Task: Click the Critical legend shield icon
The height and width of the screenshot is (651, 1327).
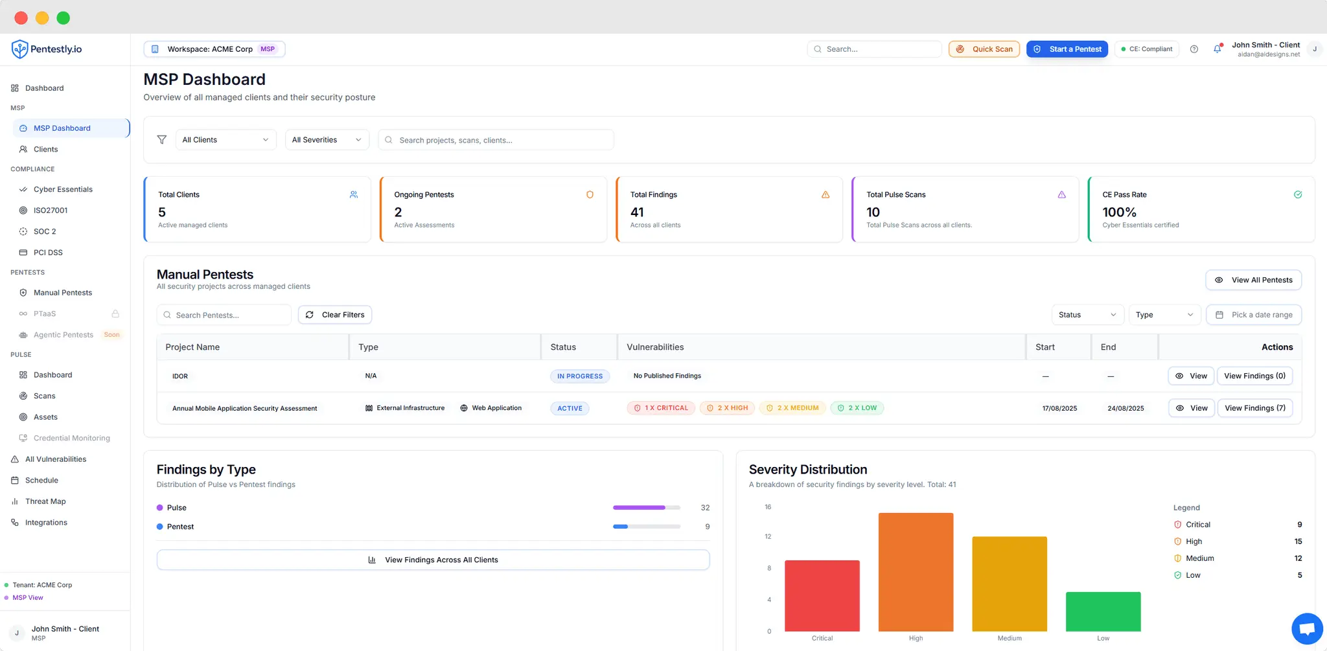Action: coord(1178,525)
